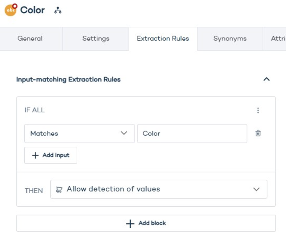This screenshot has height=238, width=286.
Task: Open the rule block's three-dot options menu
Action: [x=258, y=110]
